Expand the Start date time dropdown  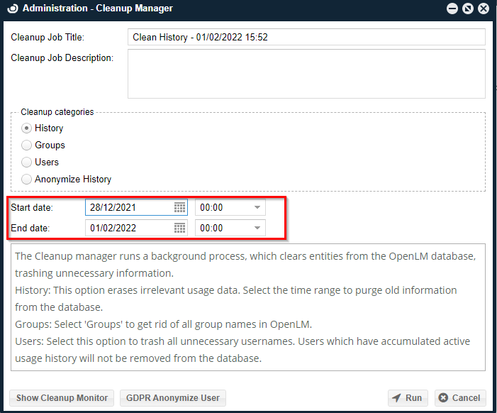(257, 208)
